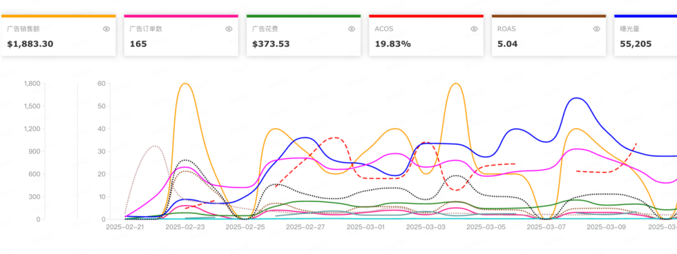Select the 广告订单数 metric card

pyautogui.click(x=181, y=35)
